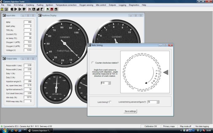The height and width of the screenshot is (133, 213).
Task: Click the gray checkmark last toolbar icon
Action: point(56,9)
